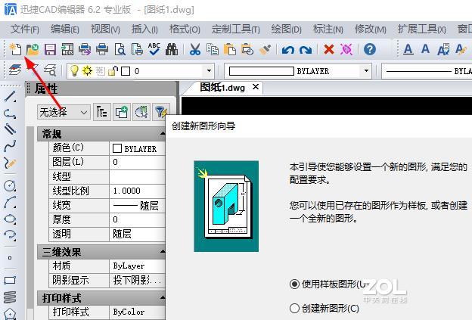Click the 阴影显示 value cell

[x=137, y=280]
